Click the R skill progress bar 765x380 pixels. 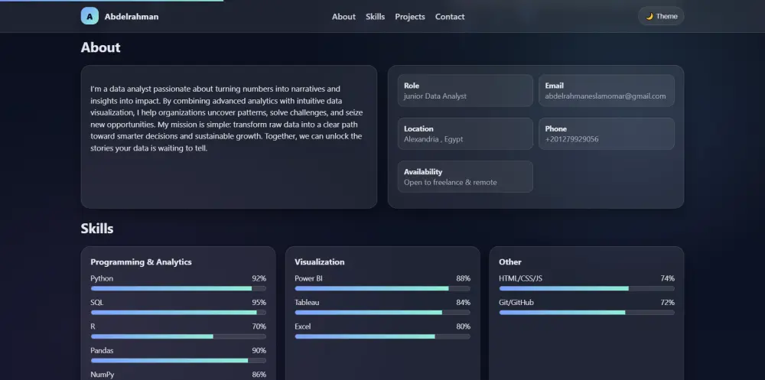178,336
